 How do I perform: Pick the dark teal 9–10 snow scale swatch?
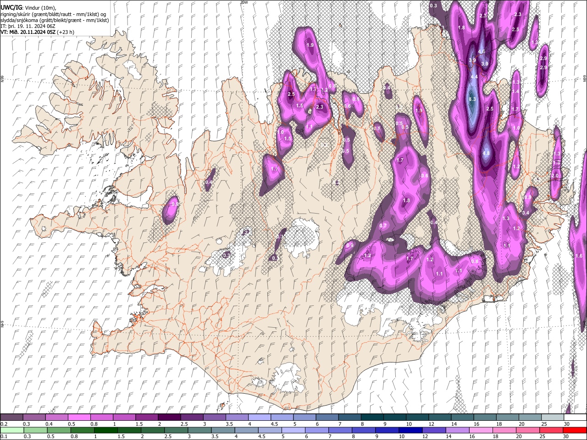pos(395,418)
